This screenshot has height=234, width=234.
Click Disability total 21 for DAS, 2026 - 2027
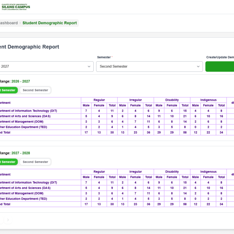tap(185, 116)
